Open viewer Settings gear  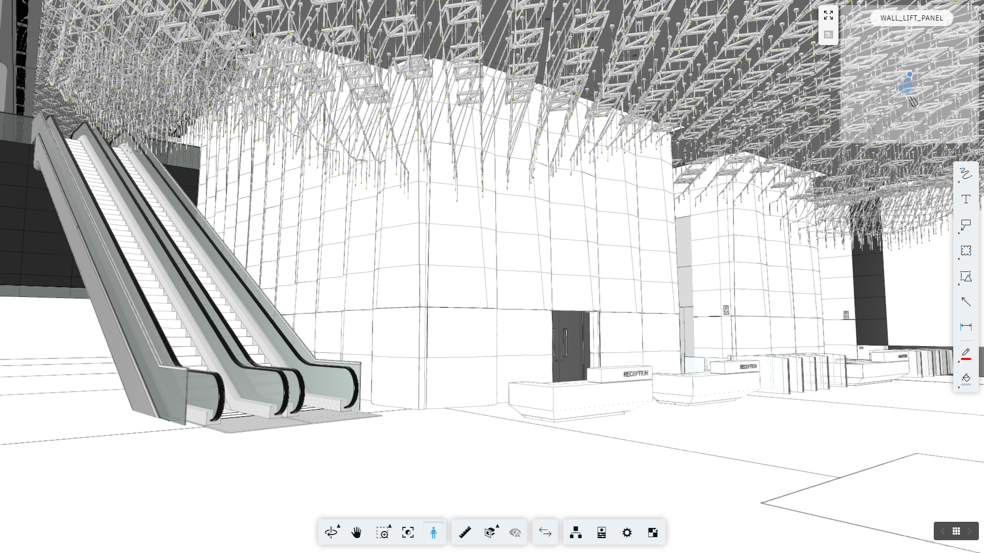627,533
